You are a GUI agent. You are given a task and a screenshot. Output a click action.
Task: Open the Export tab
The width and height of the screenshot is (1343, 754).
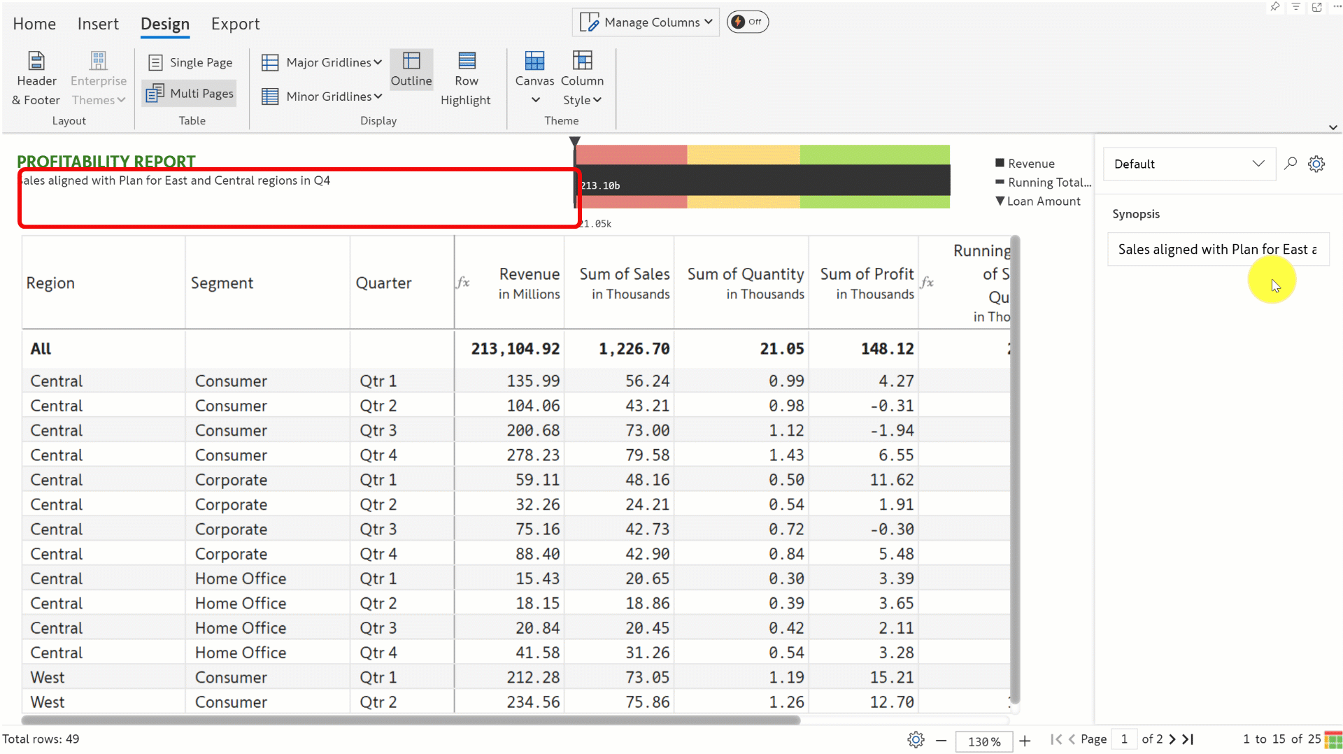pyautogui.click(x=235, y=24)
